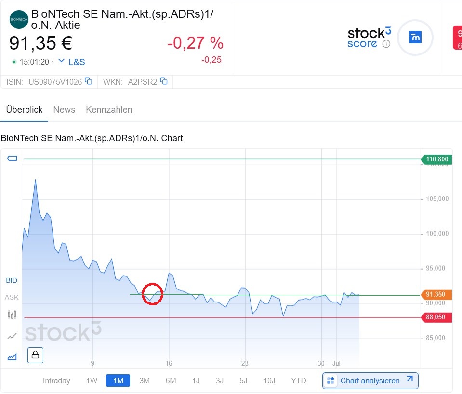
Task: Select the area chart style
Action: (x=12, y=356)
